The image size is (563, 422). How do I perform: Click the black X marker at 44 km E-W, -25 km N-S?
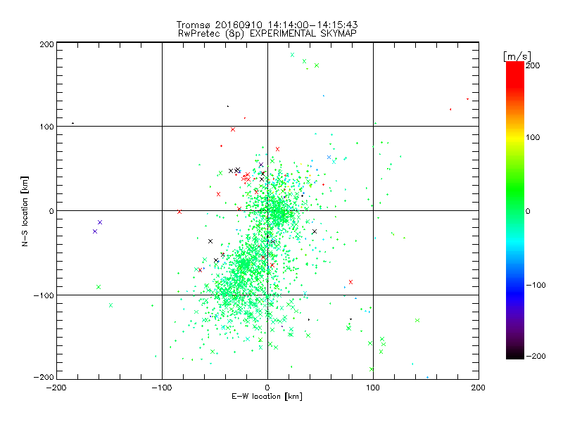point(315,231)
